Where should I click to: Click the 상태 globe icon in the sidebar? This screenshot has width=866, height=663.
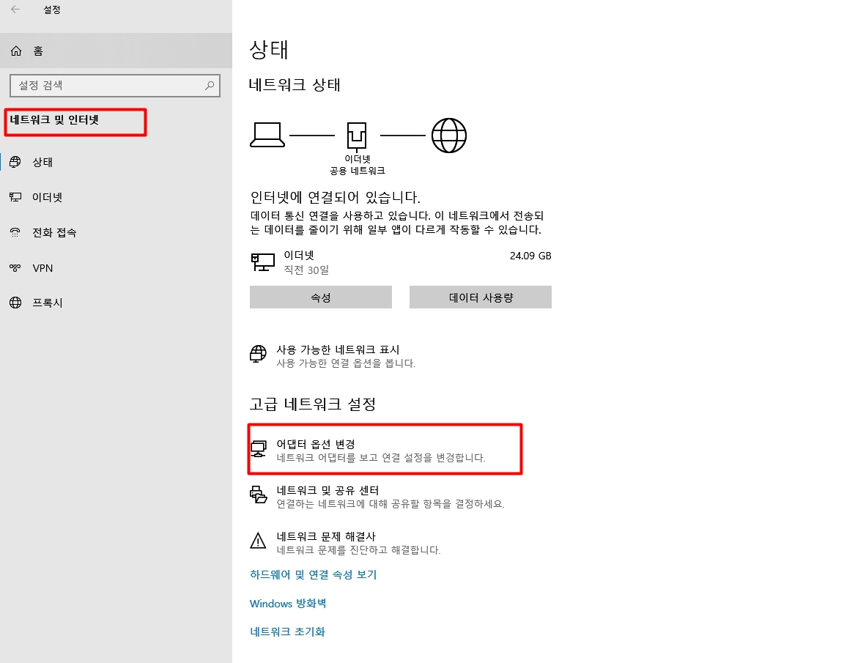pos(15,162)
